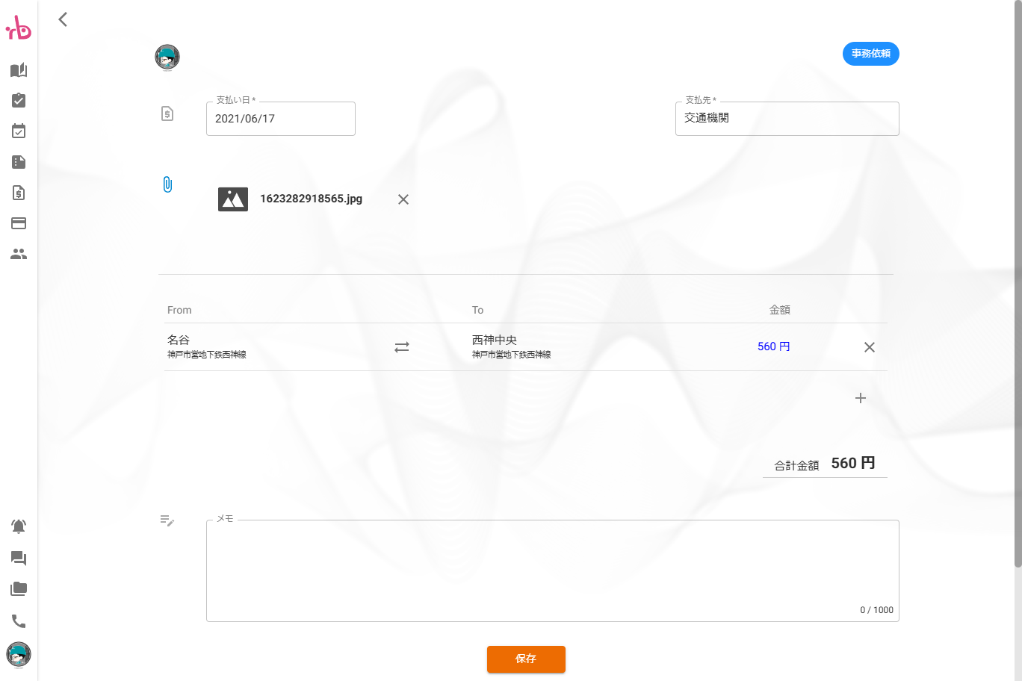1022x681 pixels.
Task: Click the back arrow at top left
Action: coord(63,19)
